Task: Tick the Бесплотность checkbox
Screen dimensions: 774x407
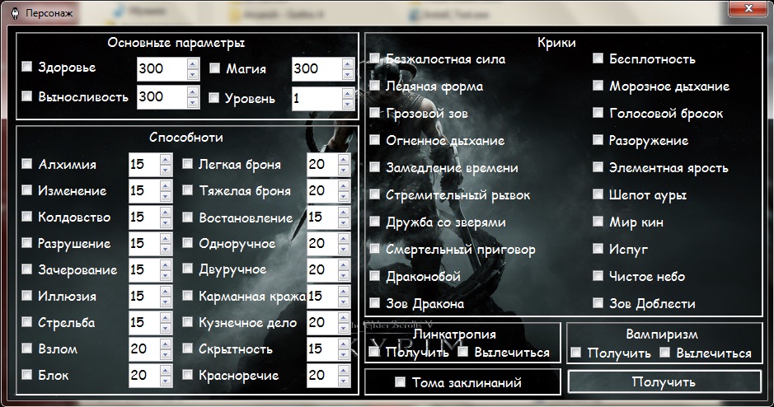Action: pyautogui.click(x=598, y=58)
